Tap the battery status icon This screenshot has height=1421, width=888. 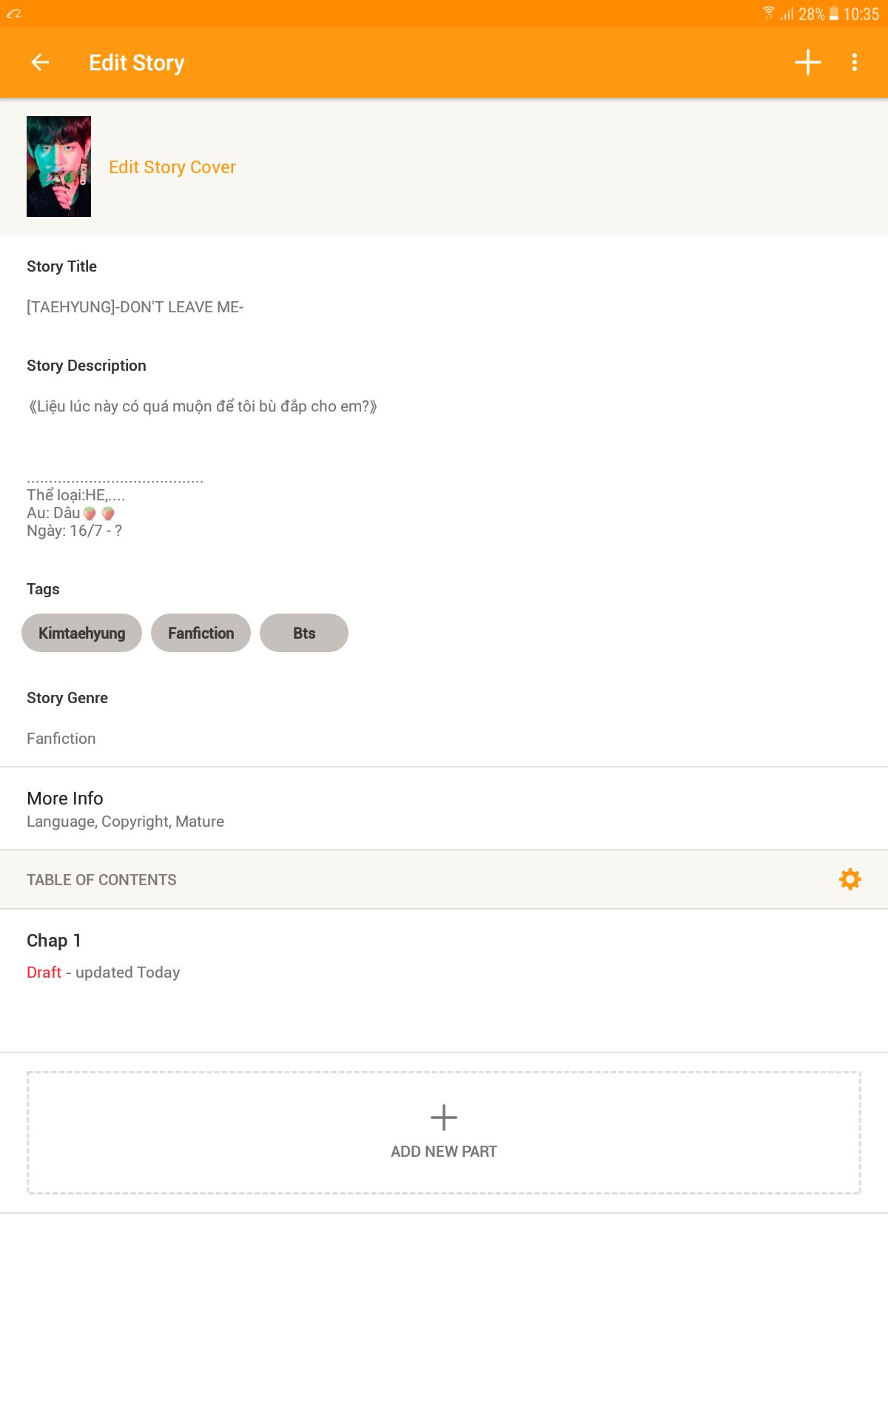click(x=834, y=13)
